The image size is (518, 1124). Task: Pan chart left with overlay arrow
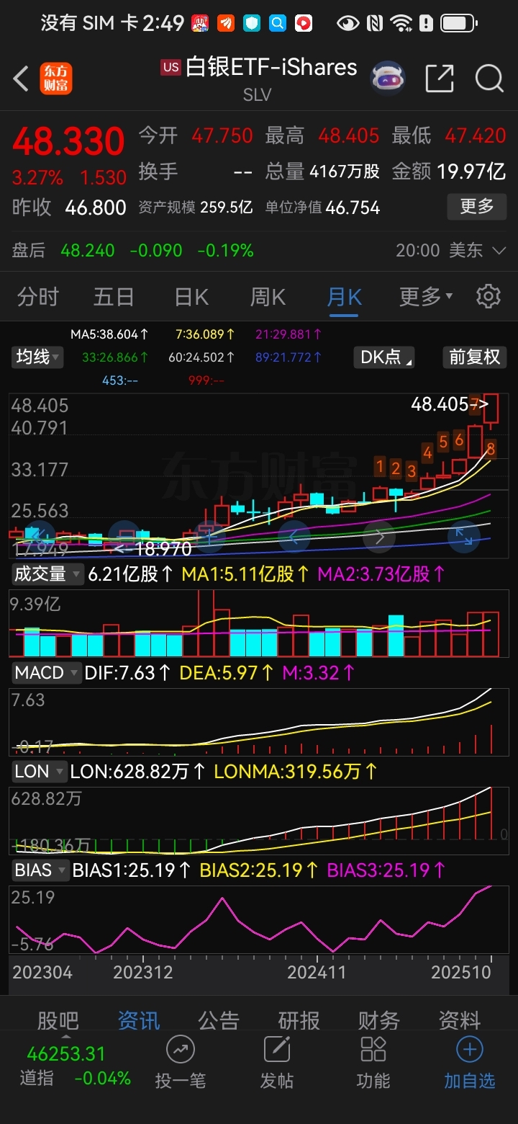pyautogui.click(x=294, y=536)
